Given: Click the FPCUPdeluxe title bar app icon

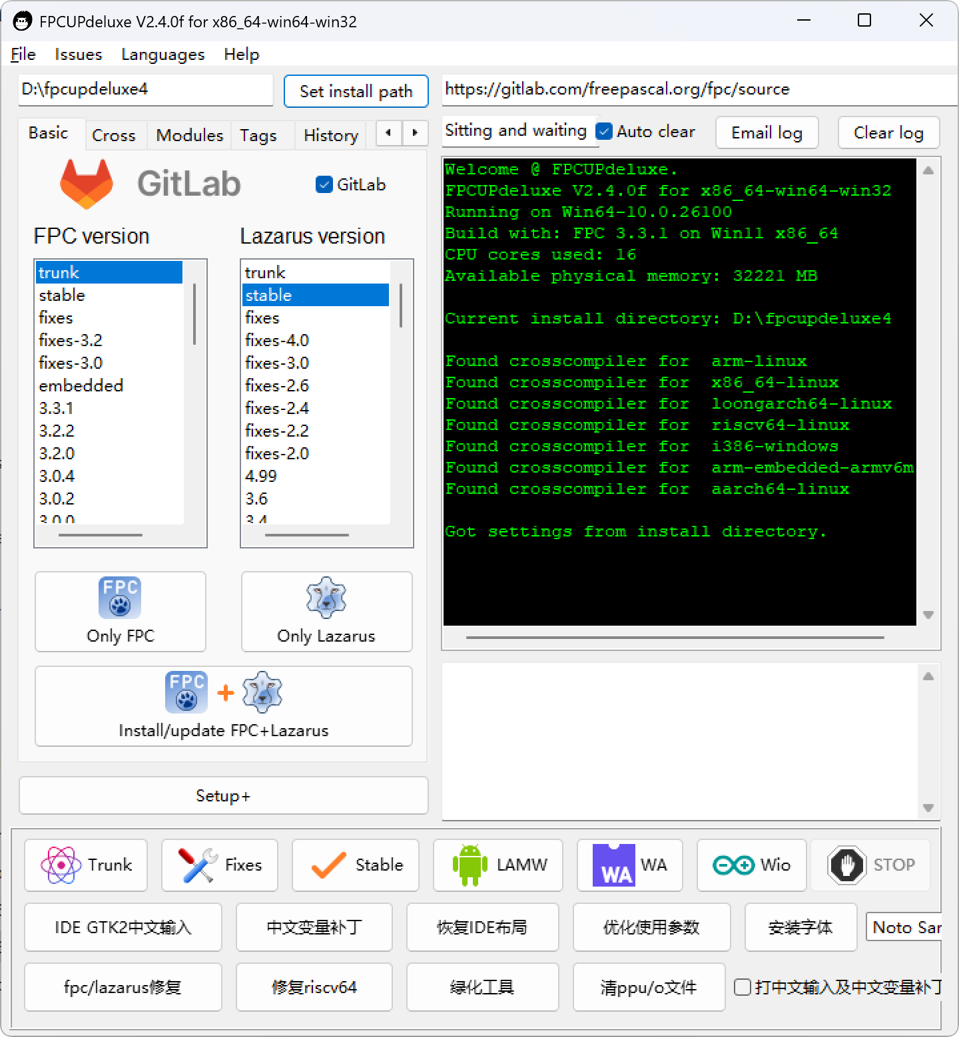Looking at the screenshot, I should [22, 21].
